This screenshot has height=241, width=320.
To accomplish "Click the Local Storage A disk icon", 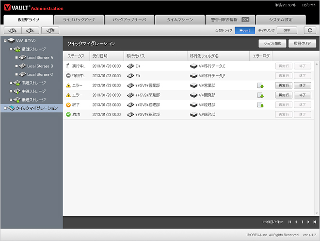I will [x=22, y=57].
